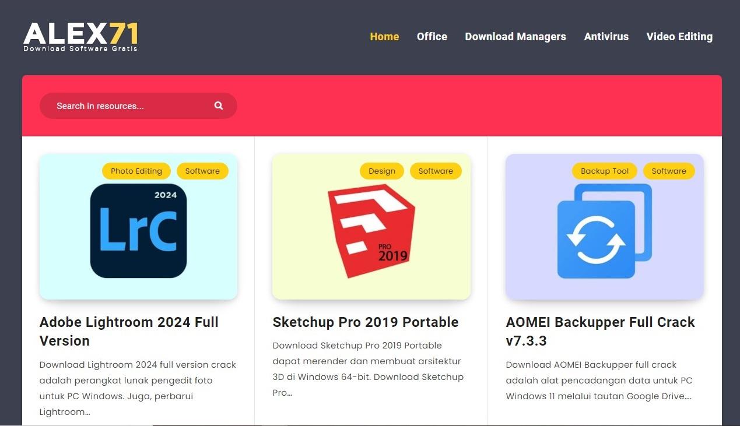Open Adobe Lightroom 2024 Full Version article
Viewport: 740px width, 426px height.
pyautogui.click(x=129, y=331)
